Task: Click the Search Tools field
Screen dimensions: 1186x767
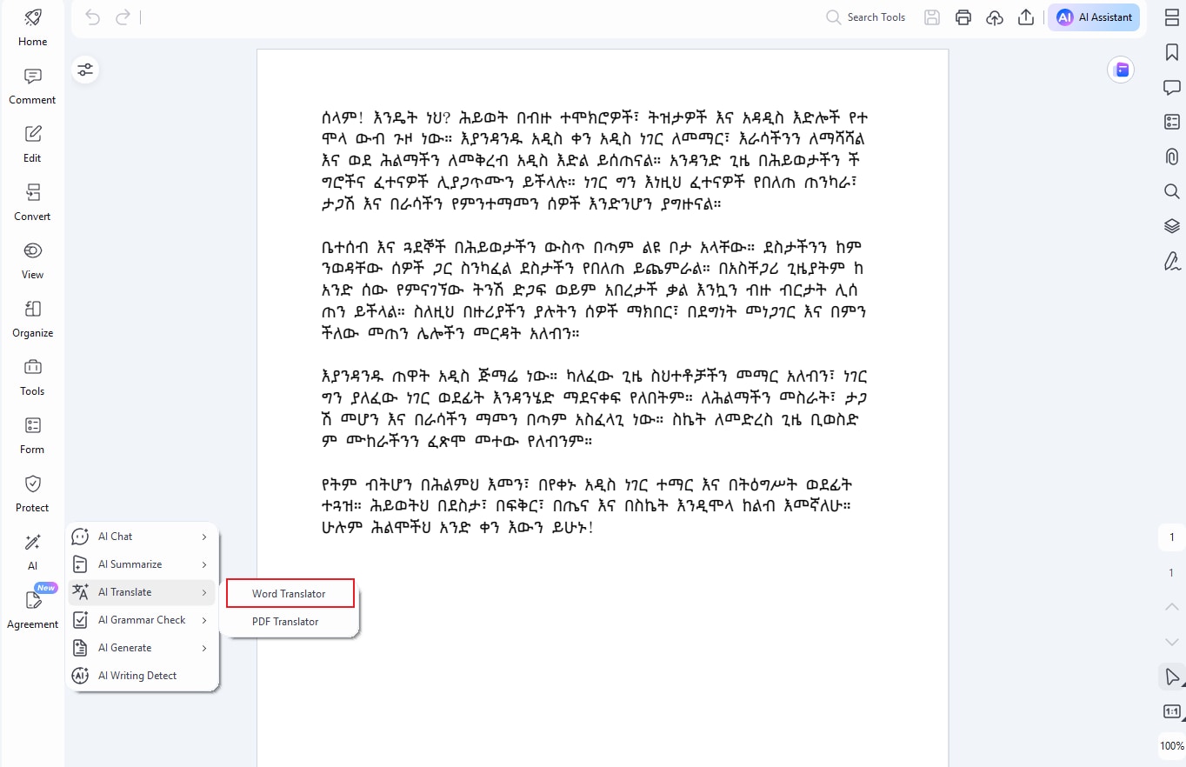Action: [x=865, y=17]
